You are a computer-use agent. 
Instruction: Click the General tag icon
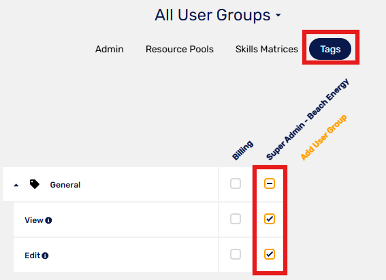pyautogui.click(x=35, y=184)
